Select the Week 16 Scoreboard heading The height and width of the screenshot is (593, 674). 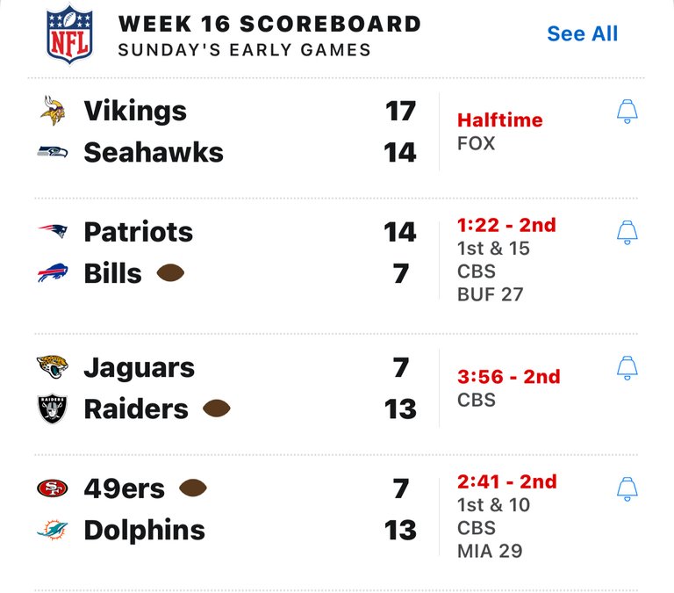269,24
